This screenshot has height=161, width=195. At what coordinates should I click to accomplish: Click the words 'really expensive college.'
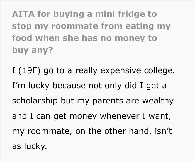coord(125,71)
